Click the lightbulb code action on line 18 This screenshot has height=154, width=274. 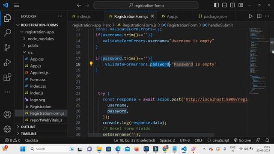(91, 64)
